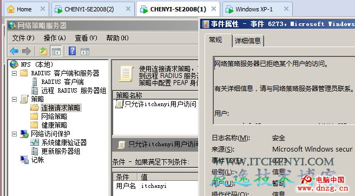Click the back arrow toolbar icon
355x196 pixels.
(x=14, y=51)
